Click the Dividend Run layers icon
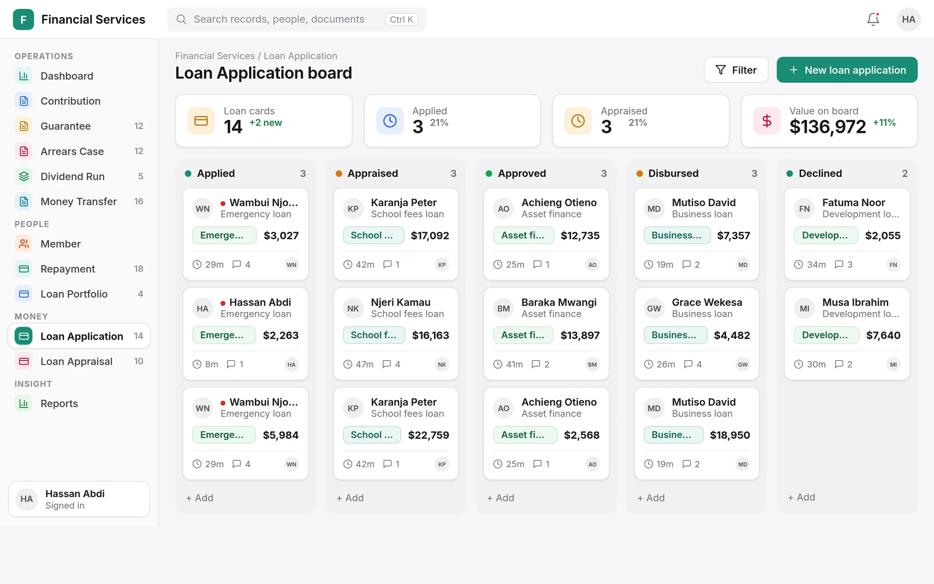The image size is (934, 584). (x=24, y=176)
